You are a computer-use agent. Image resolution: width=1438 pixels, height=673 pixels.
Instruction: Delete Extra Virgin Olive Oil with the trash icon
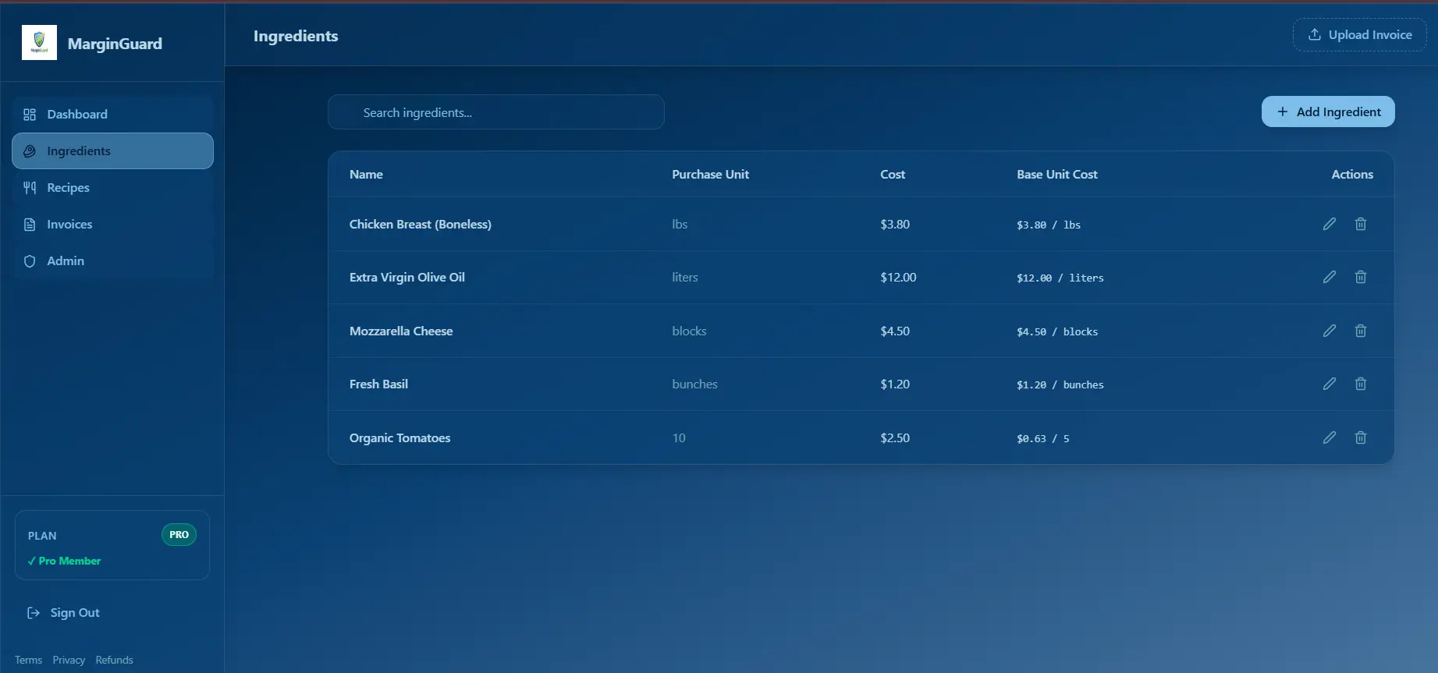(x=1361, y=277)
